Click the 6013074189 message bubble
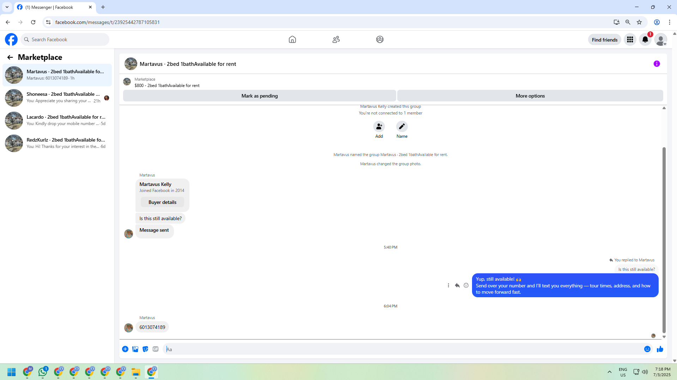677x380 pixels. (152, 327)
